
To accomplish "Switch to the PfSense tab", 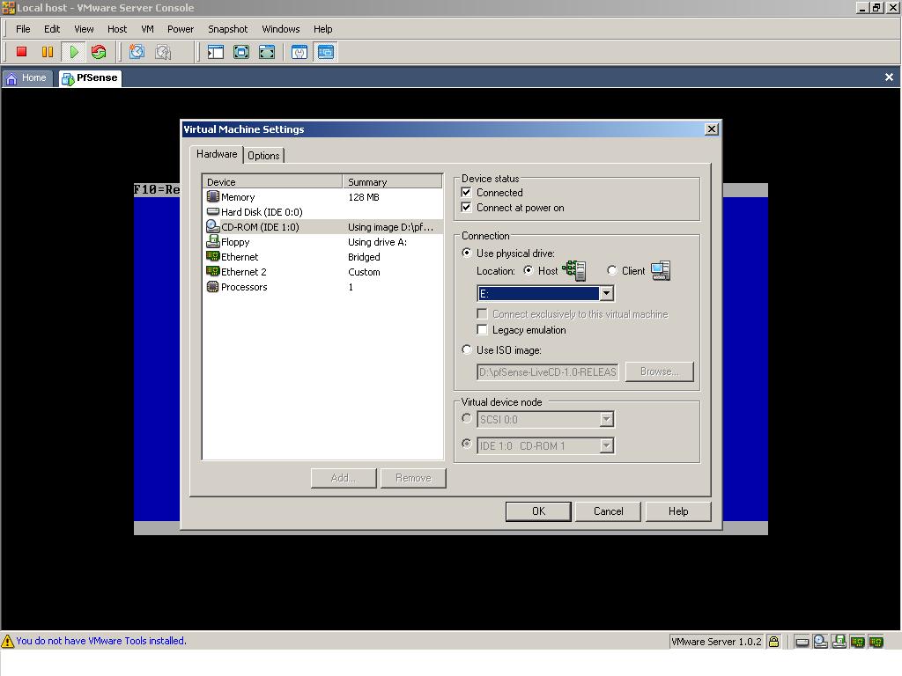I will point(90,78).
